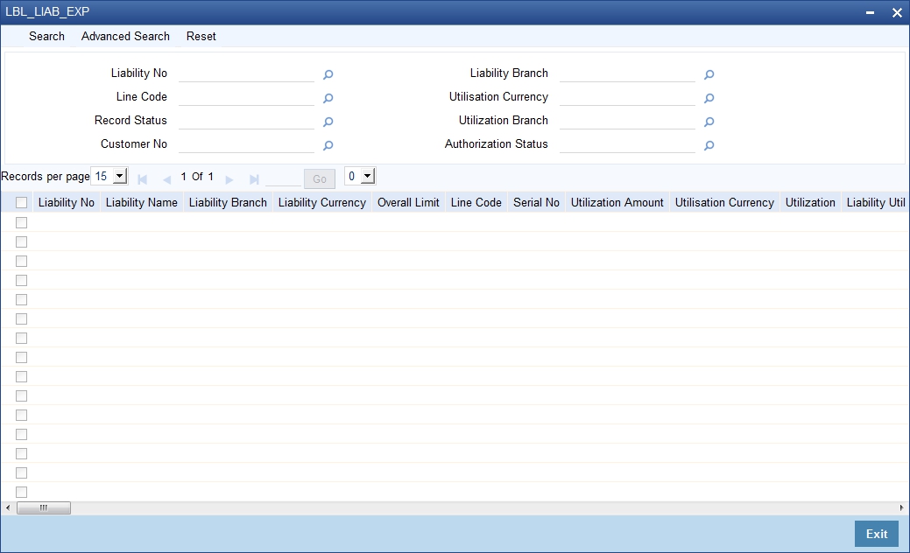Click Reset to clear criteria
This screenshot has width=910, height=553.
tap(201, 36)
